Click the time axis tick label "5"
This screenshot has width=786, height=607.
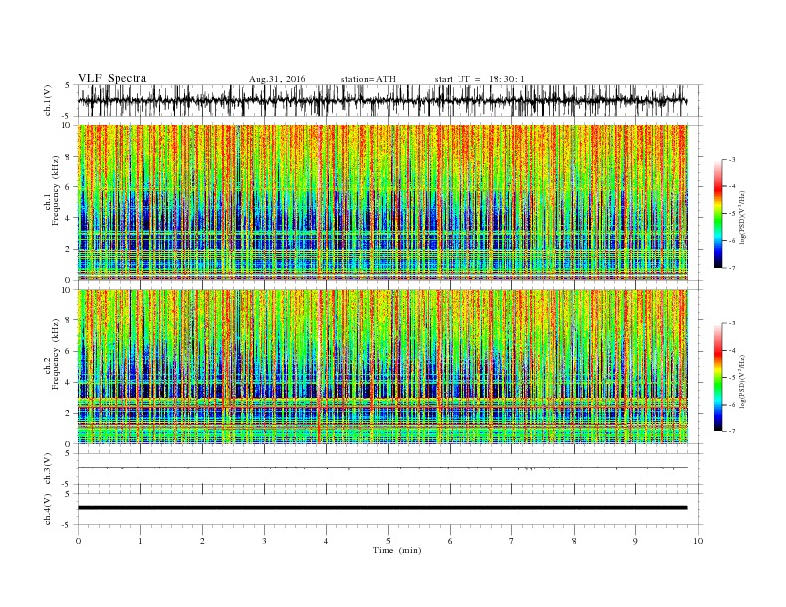click(x=388, y=541)
